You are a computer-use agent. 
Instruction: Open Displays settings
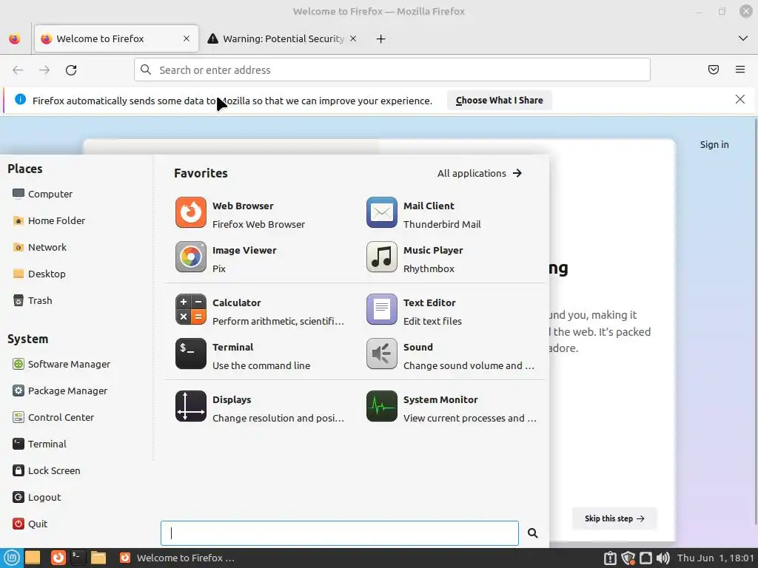(260, 408)
